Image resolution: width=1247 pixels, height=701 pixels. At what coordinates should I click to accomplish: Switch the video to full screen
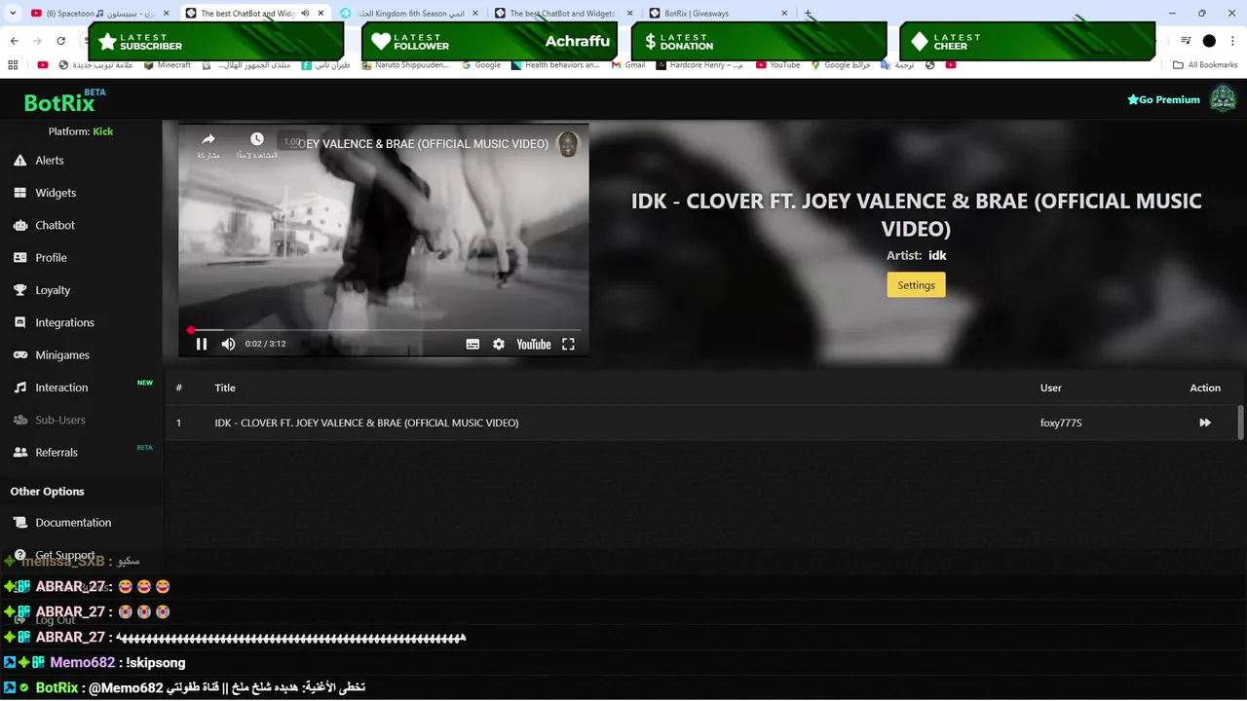pos(568,344)
